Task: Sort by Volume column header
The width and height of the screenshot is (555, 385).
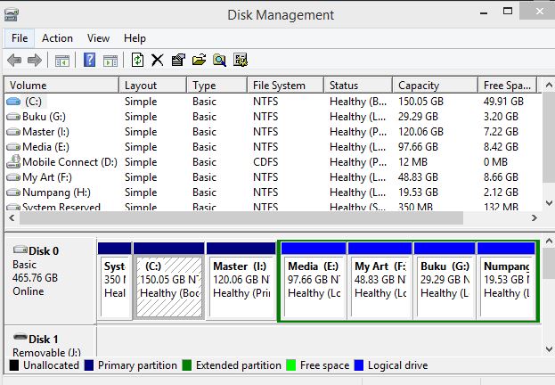Action: 62,86
